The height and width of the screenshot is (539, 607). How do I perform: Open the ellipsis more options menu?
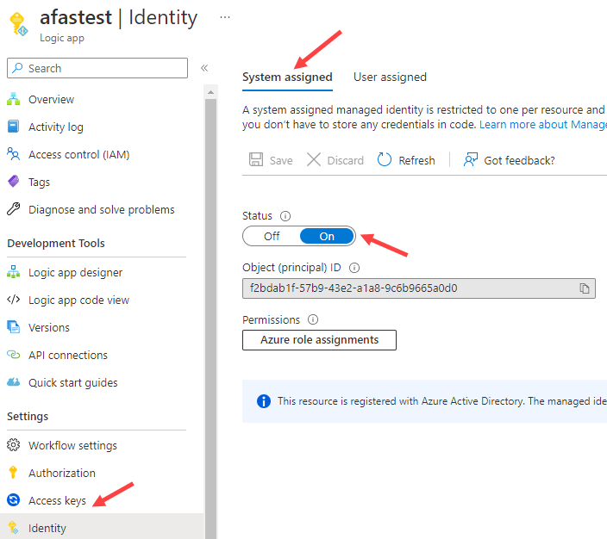(x=225, y=17)
